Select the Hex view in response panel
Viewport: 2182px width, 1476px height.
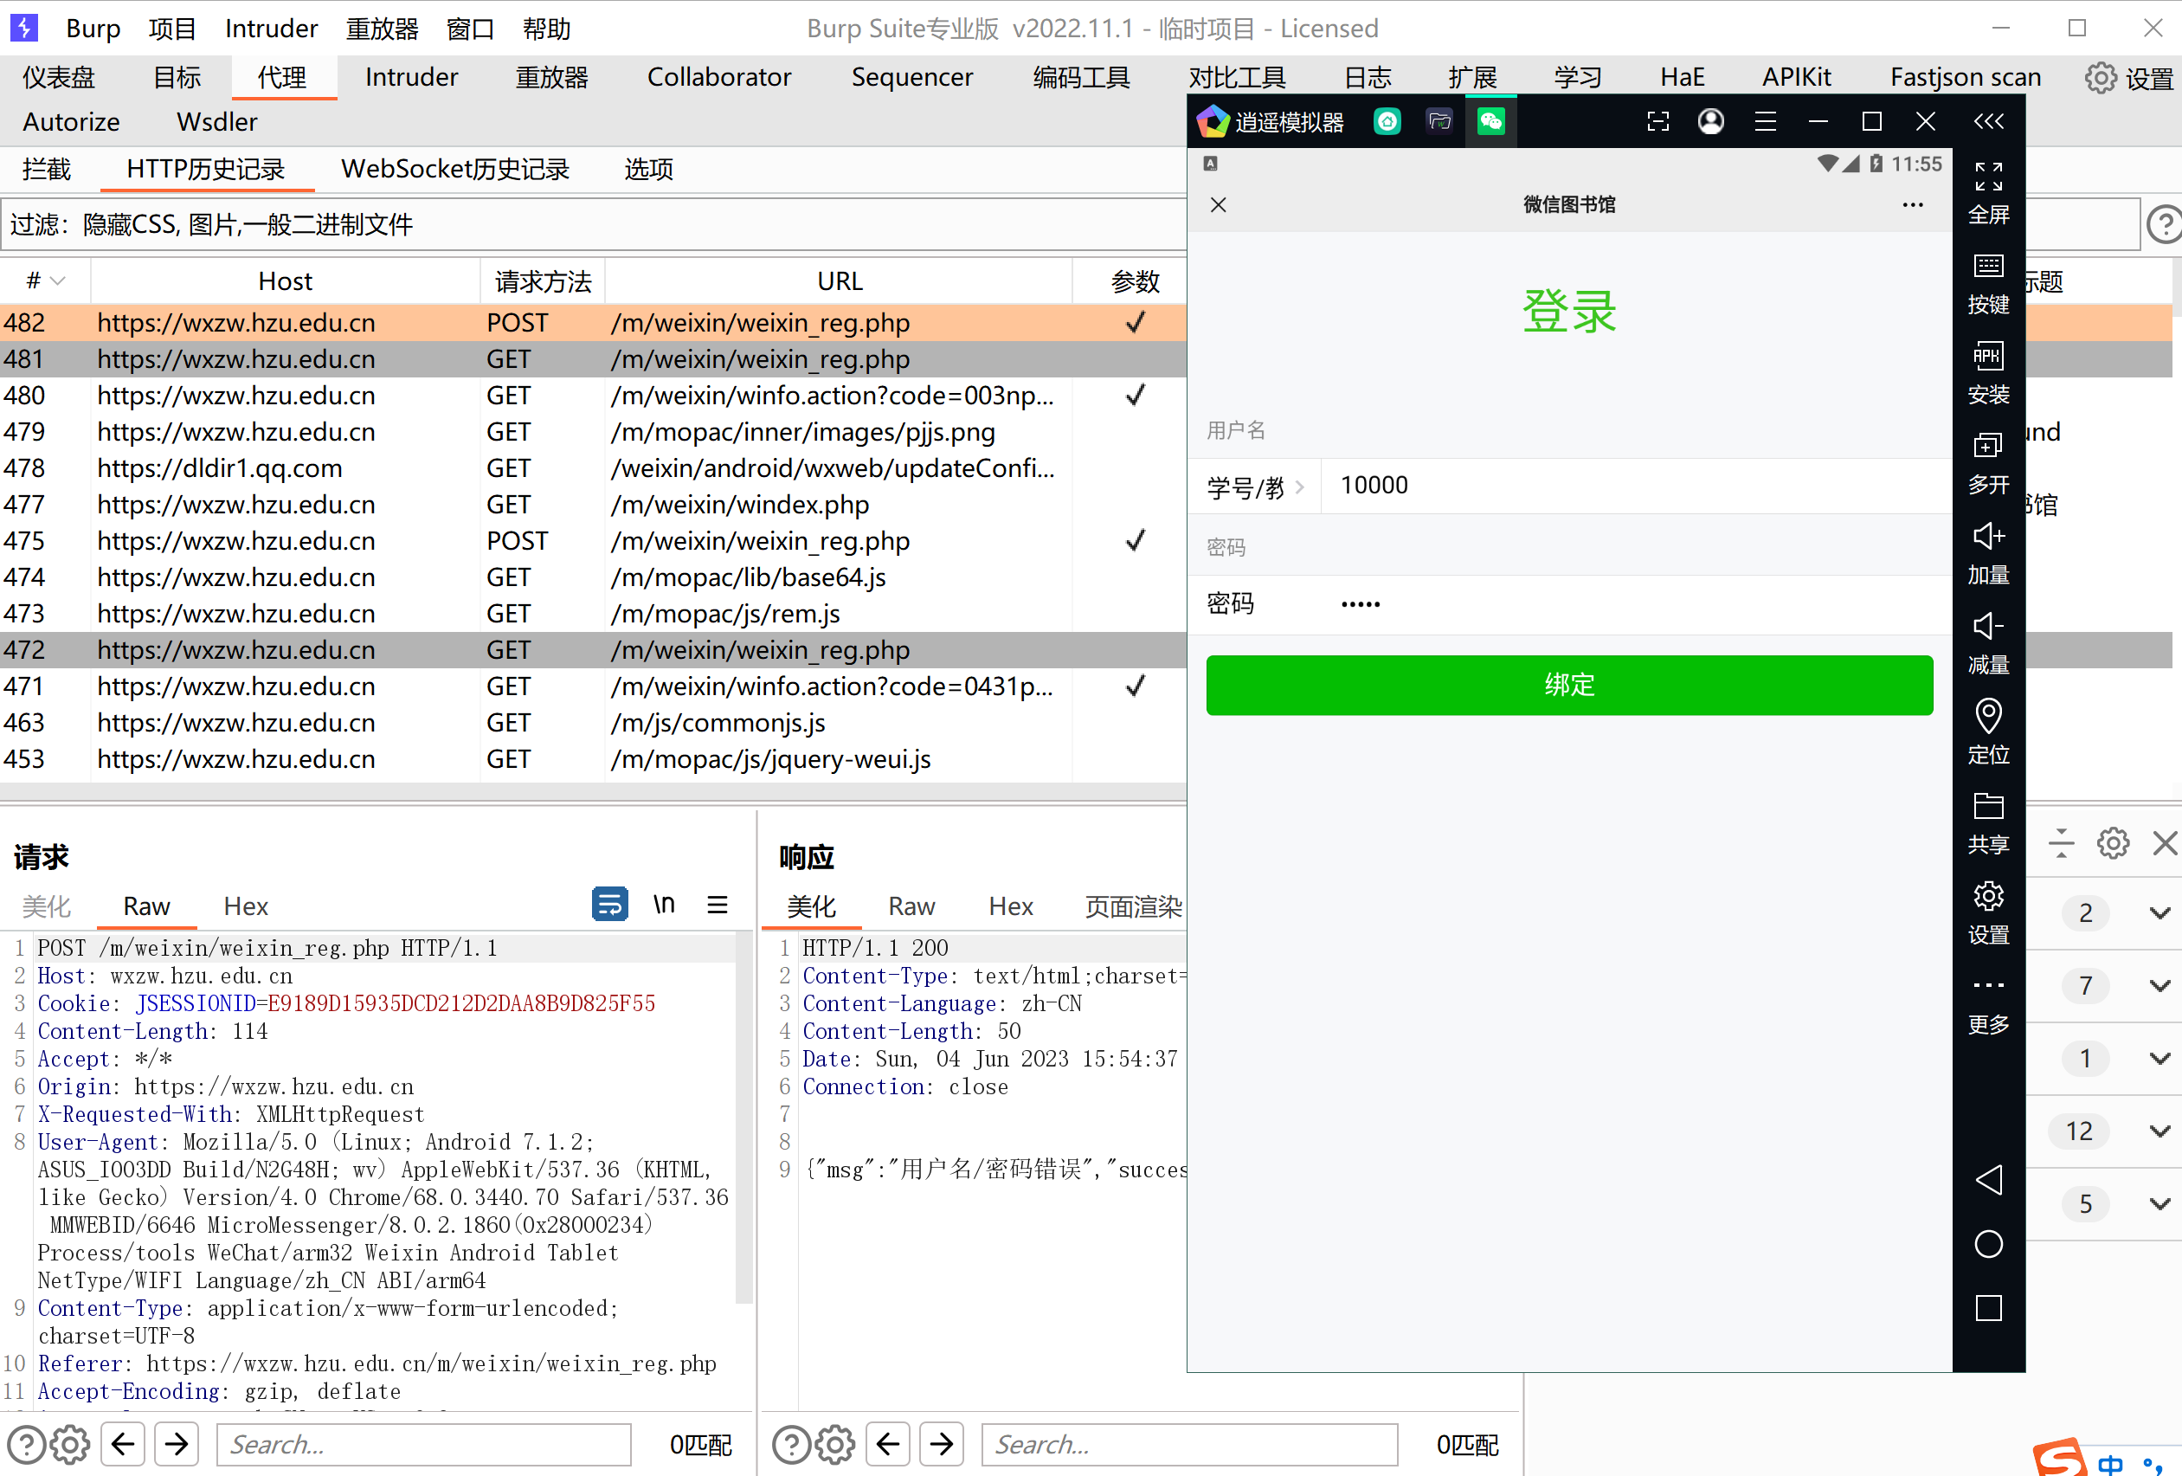1010,906
